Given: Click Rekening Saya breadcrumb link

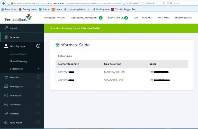Looking at the screenshot, I should 70,28.
